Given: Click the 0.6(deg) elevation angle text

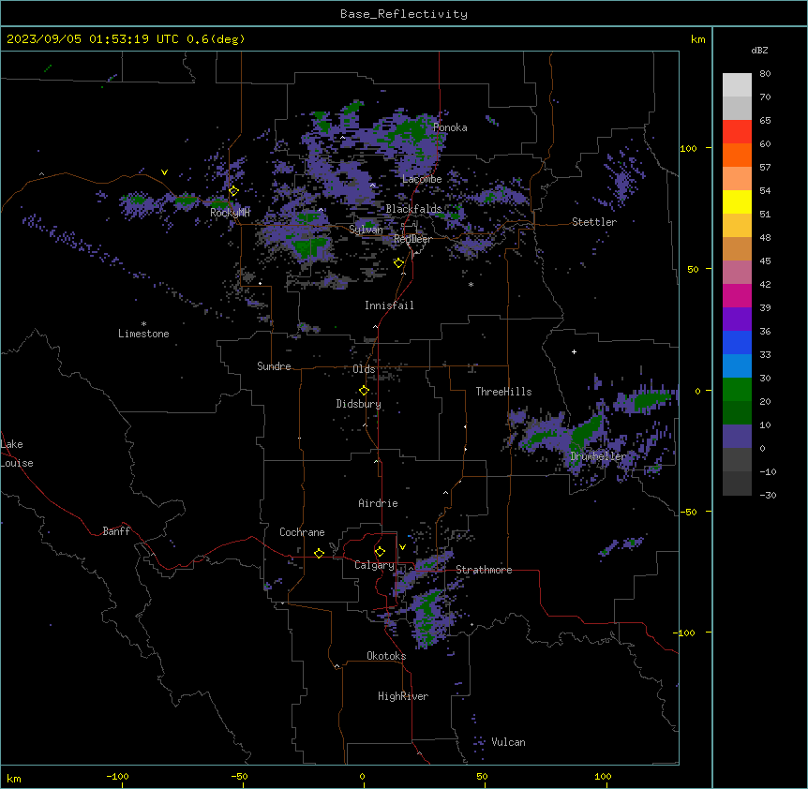Looking at the screenshot, I should [216, 39].
